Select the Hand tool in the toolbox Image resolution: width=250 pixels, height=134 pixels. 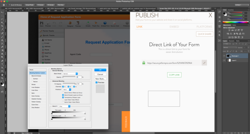(2, 75)
